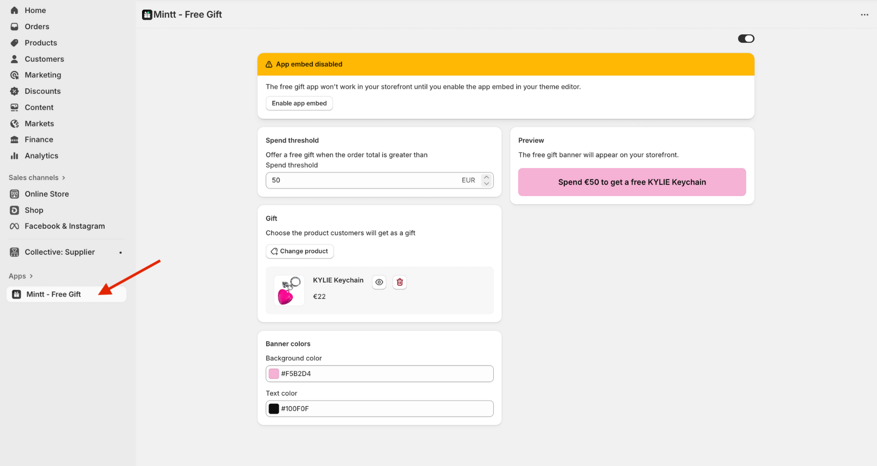Disable the app using the top toggle switch
The width and height of the screenshot is (877, 466).
(746, 38)
